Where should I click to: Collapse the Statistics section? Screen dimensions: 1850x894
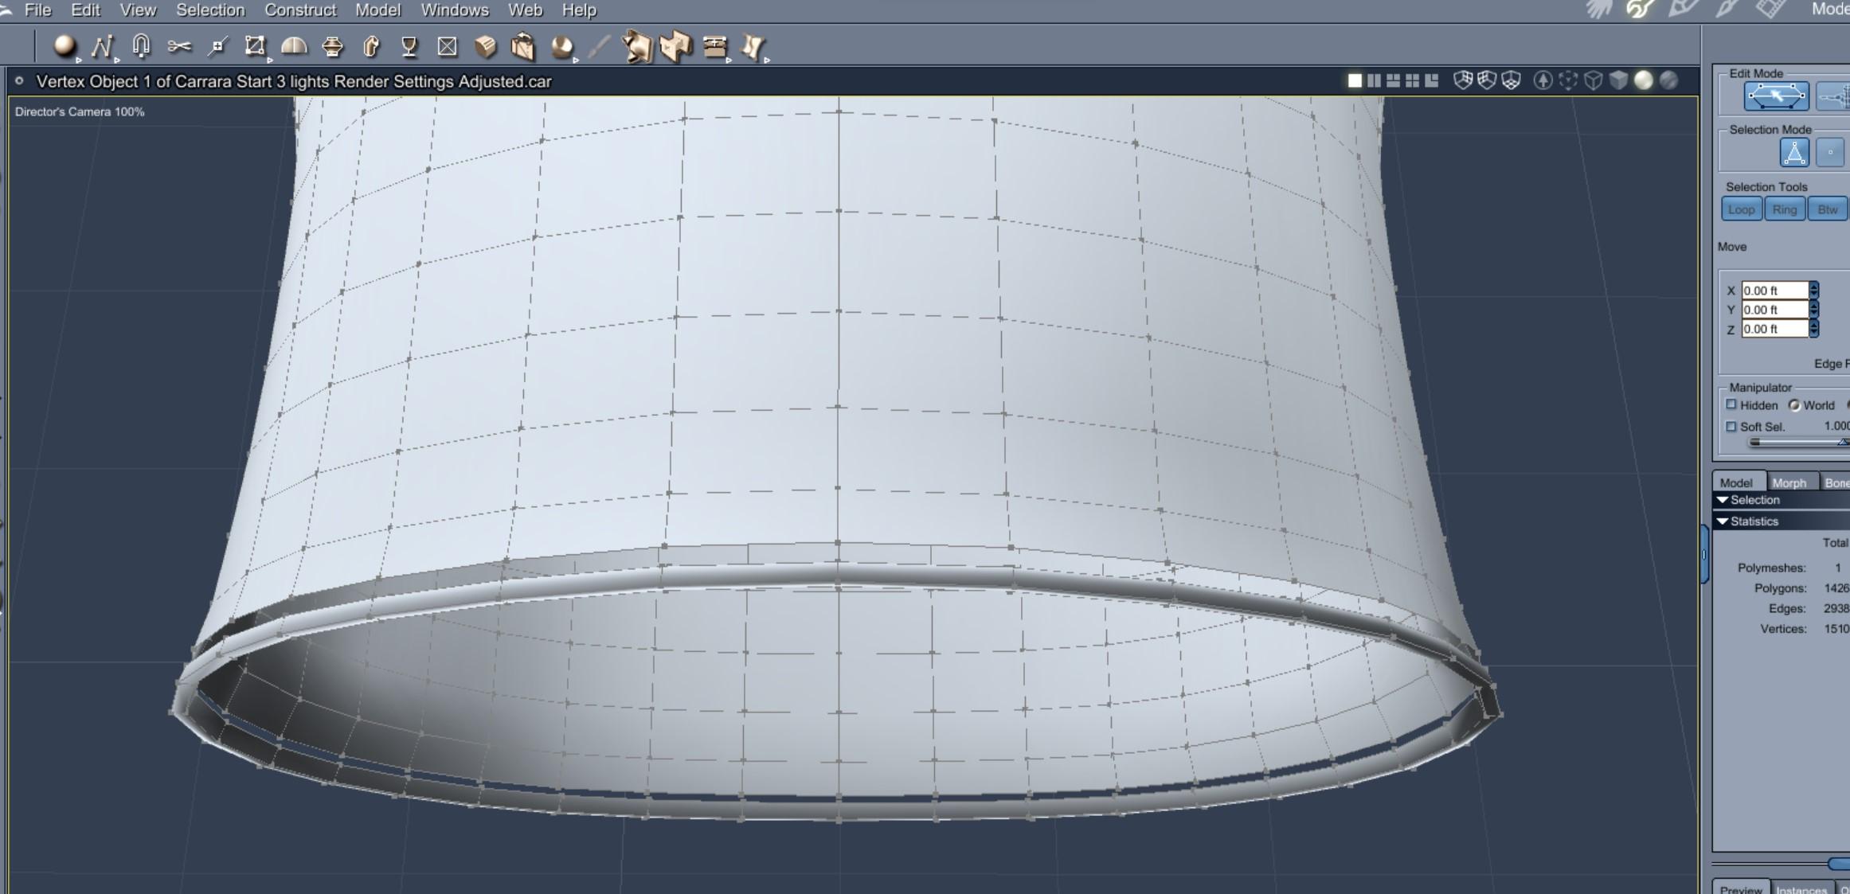1723,521
